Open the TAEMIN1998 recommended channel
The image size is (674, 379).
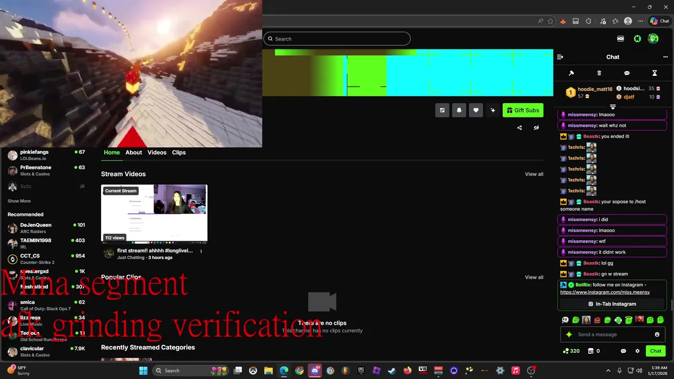pos(46,243)
